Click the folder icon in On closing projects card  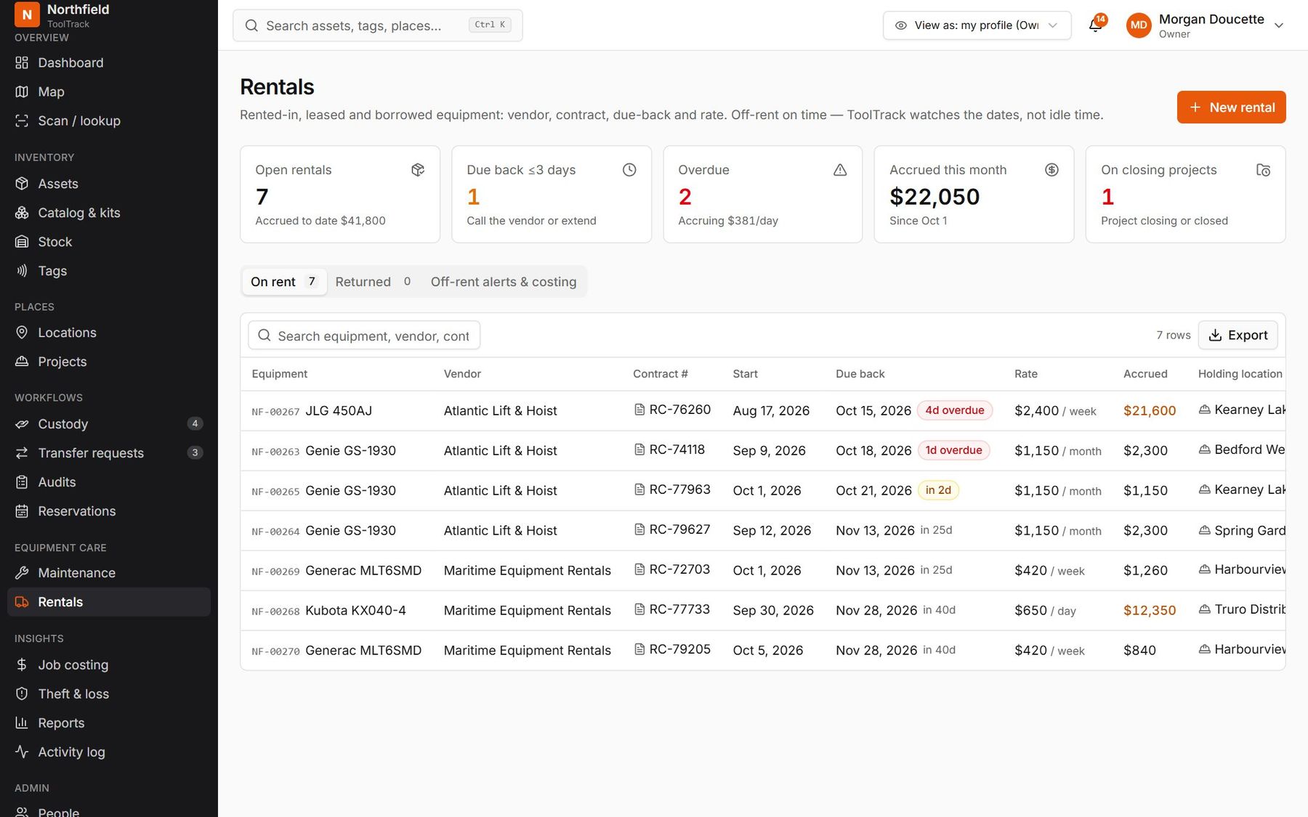pyautogui.click(x=1264, y=170)
